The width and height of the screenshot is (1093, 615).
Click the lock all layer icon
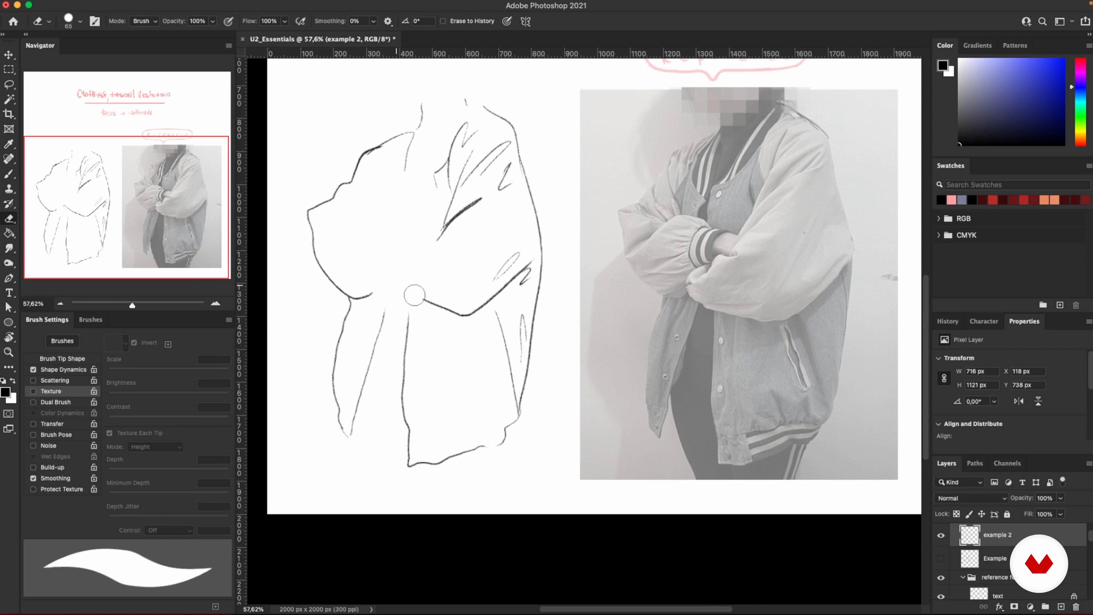pos(1007,514)
